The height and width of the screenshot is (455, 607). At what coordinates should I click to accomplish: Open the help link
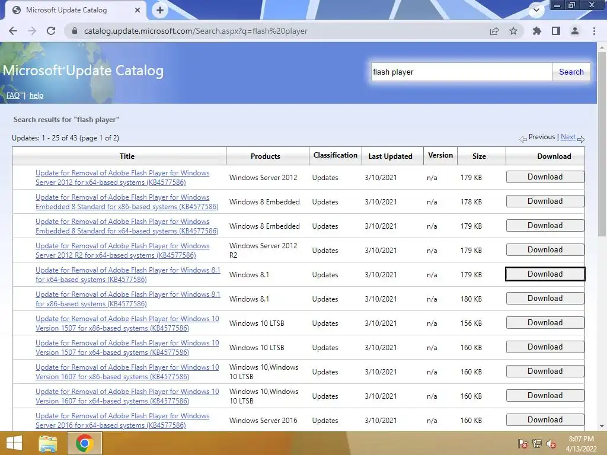coord(36,95)
